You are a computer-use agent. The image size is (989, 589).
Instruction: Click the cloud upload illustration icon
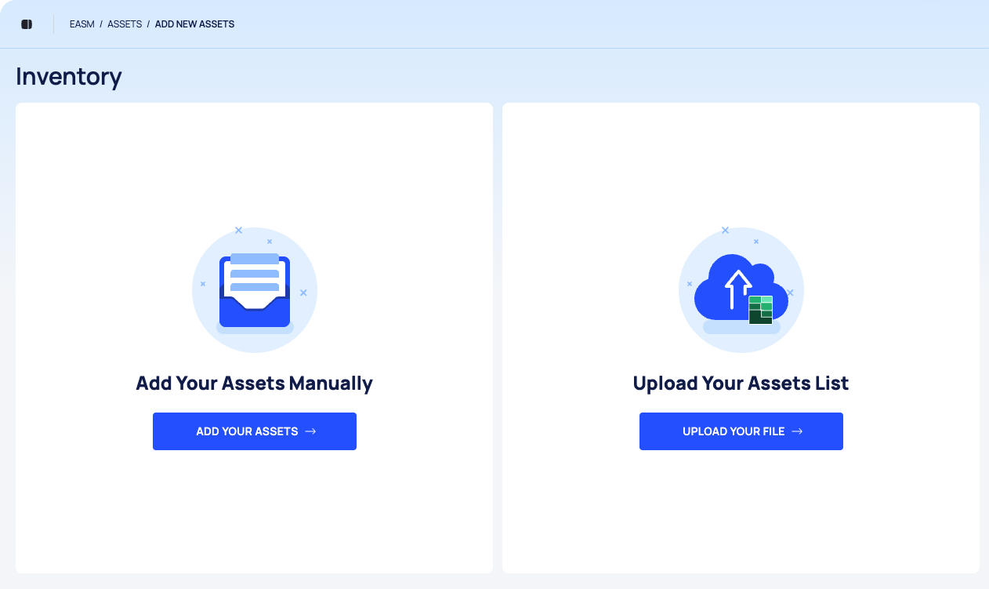pyautogui.click(x=741, y=290)
